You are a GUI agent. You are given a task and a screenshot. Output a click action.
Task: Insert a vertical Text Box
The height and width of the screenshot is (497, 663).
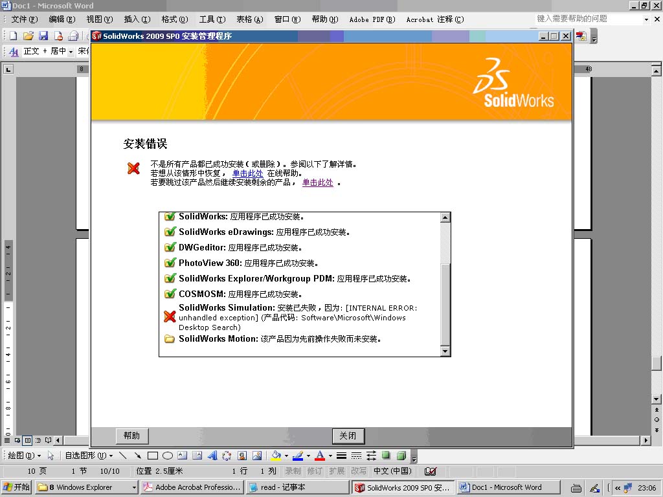[197, 456]
